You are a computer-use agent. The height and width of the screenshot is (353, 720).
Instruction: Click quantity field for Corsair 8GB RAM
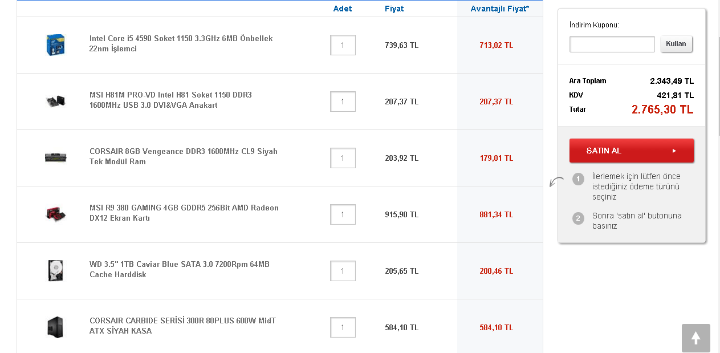click(343, 158)
